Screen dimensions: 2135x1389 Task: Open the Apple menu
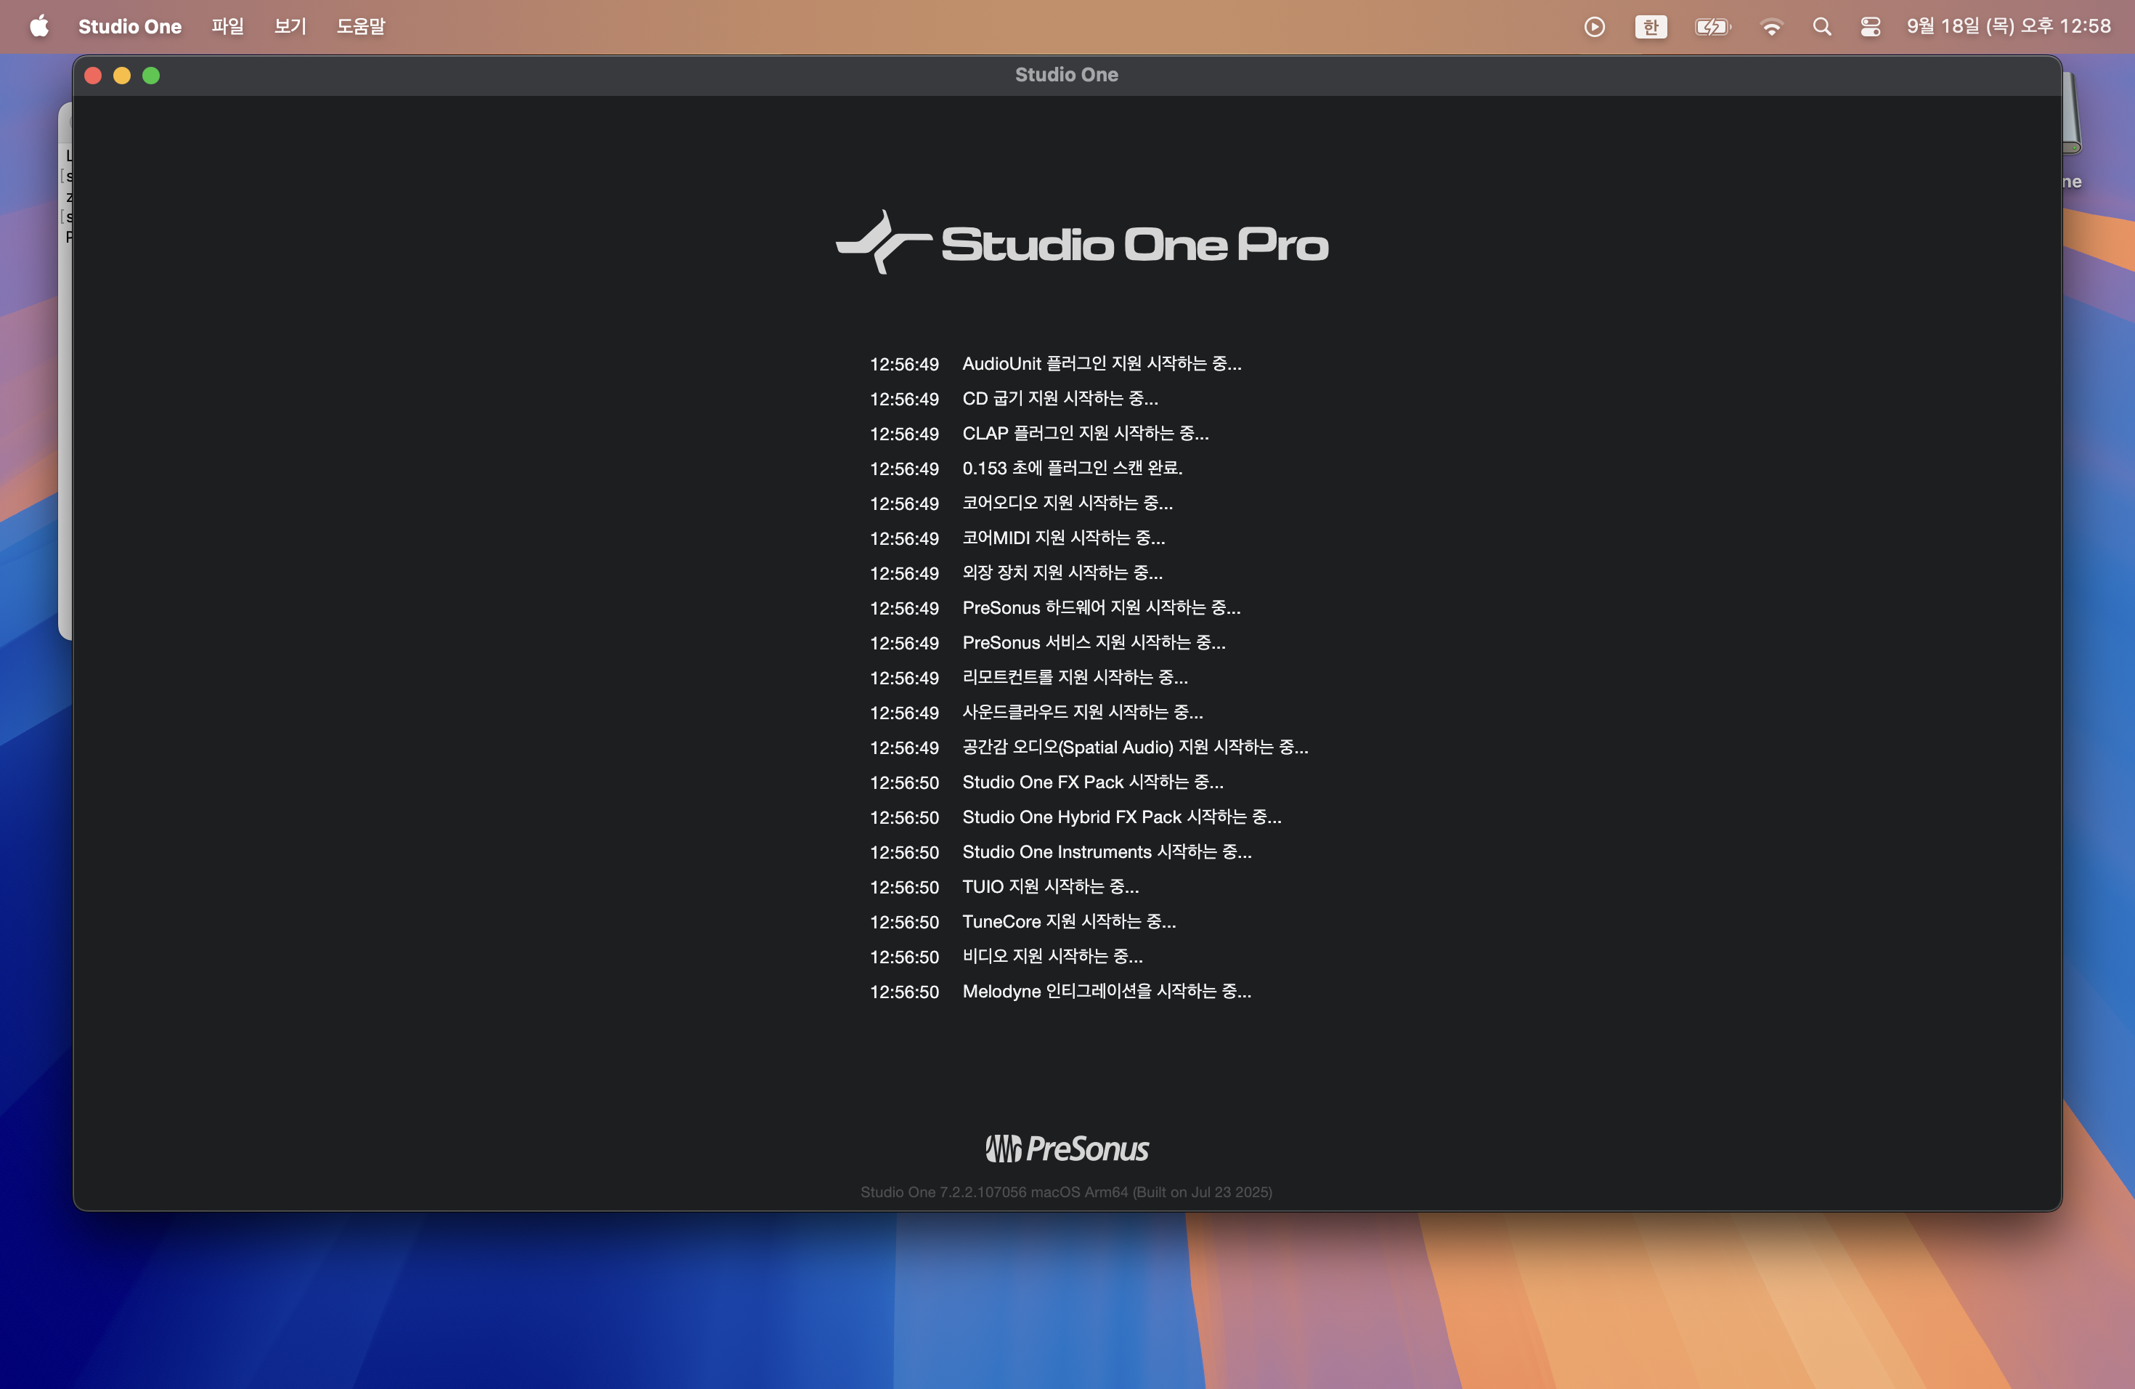38,26
